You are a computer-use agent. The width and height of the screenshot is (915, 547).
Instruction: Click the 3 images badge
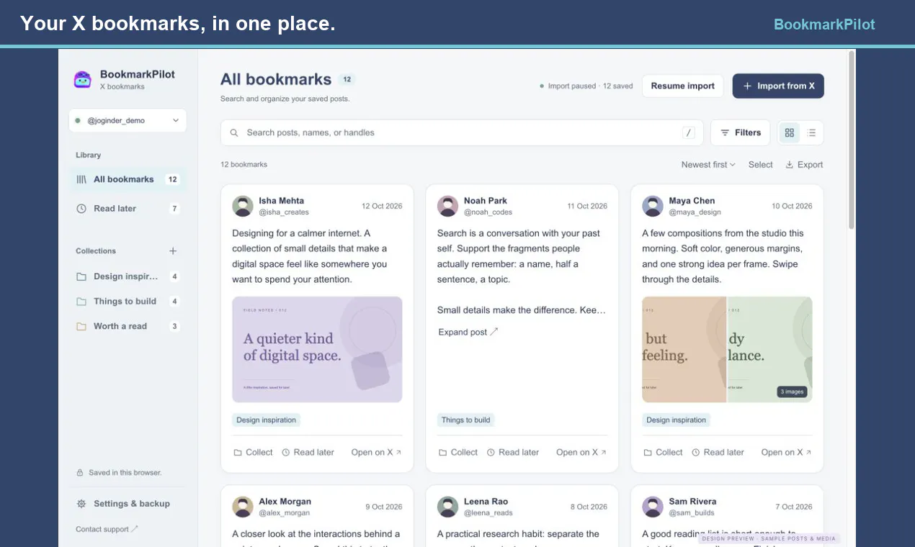point(792,392)
